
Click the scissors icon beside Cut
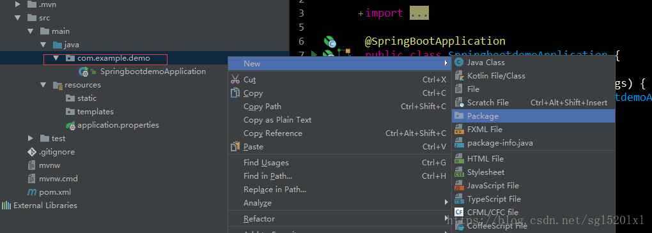(235, 79)
